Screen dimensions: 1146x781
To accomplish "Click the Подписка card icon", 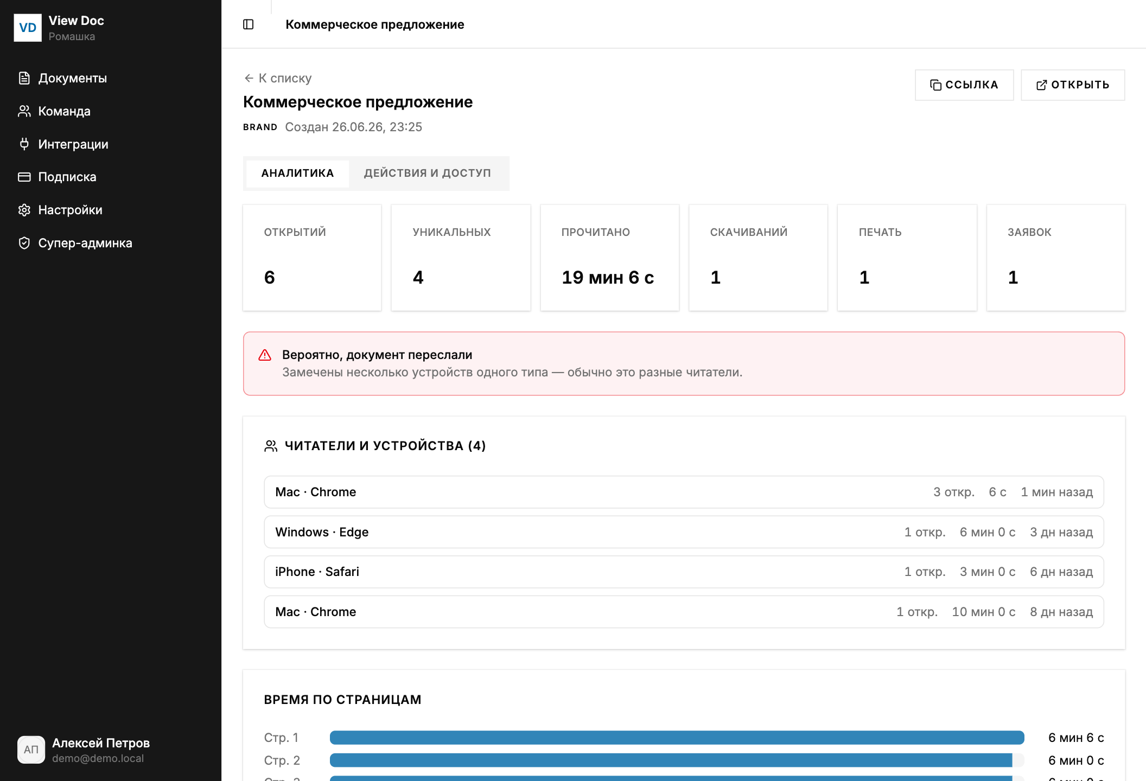I will (x=24, y=177).
